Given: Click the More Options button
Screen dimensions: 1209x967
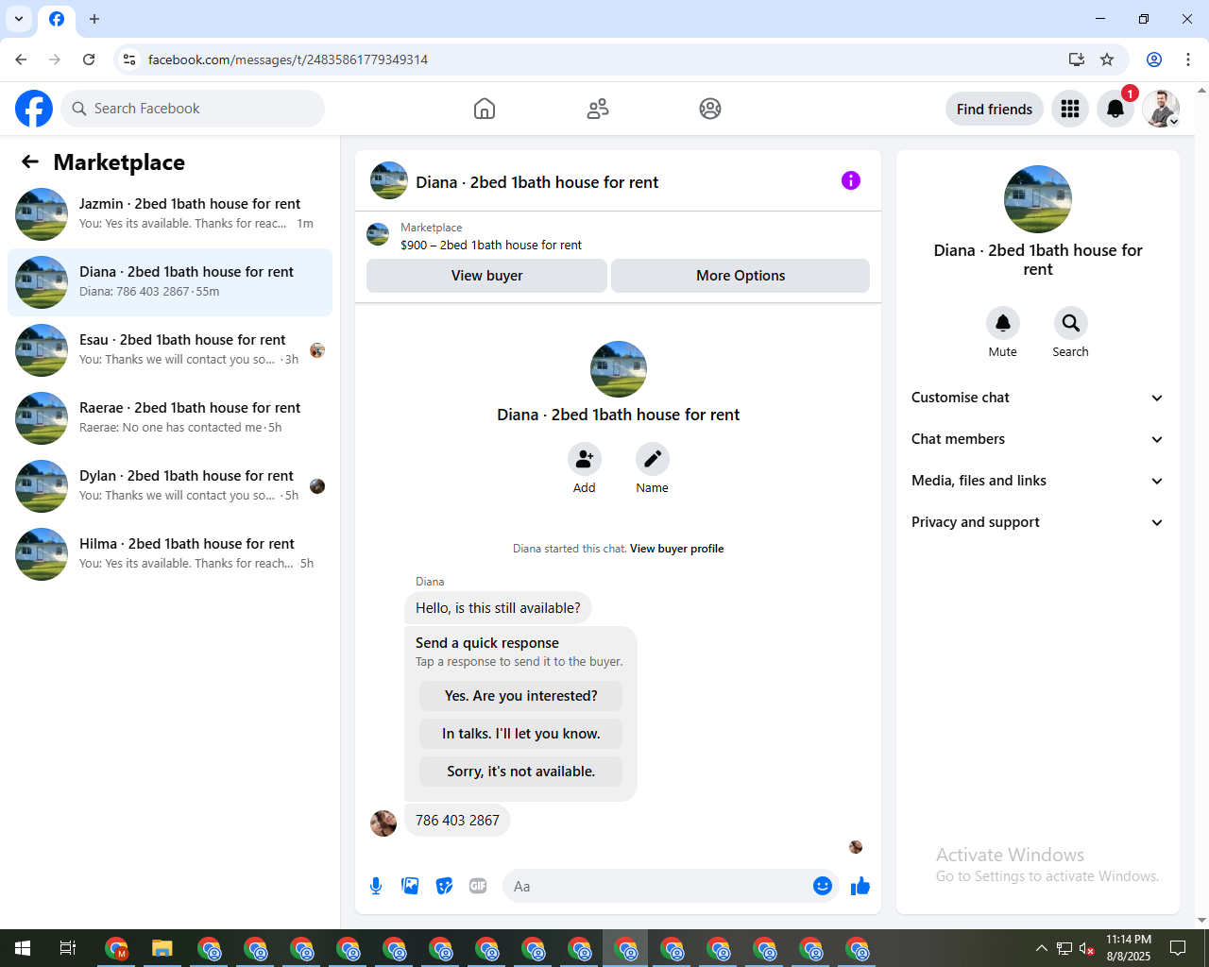Looking at the screenshot, I should pyautogui.click(x=741, y=276).
